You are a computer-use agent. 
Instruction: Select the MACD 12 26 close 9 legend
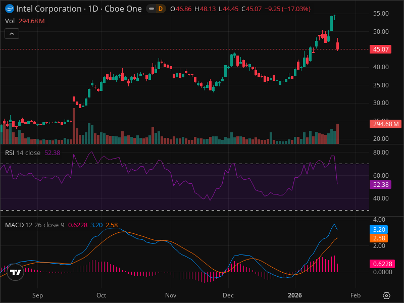pyautogui.click(x=61, y=225)
